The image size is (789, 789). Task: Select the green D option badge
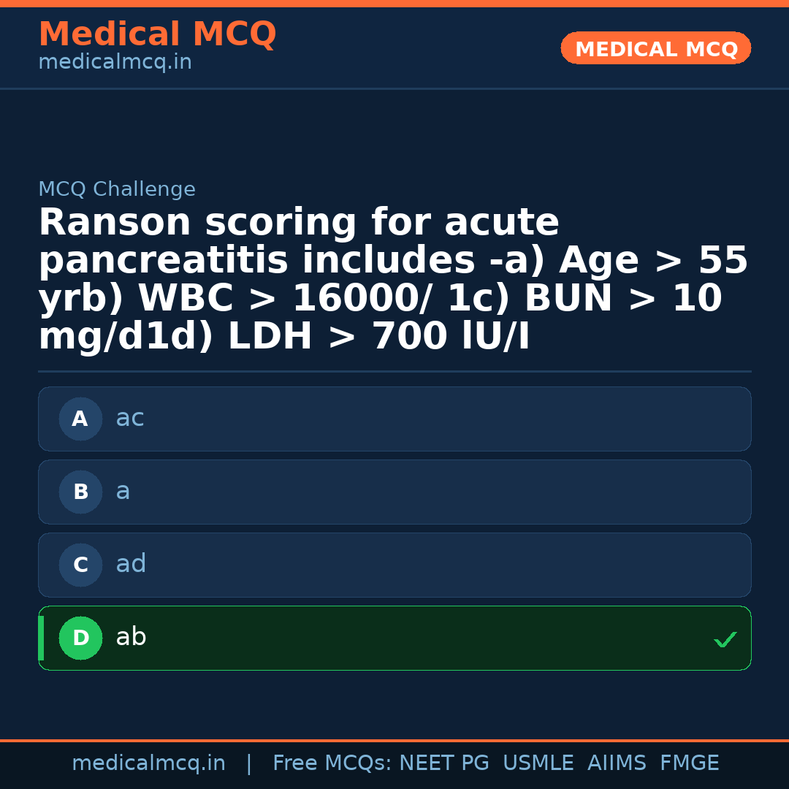80,638
